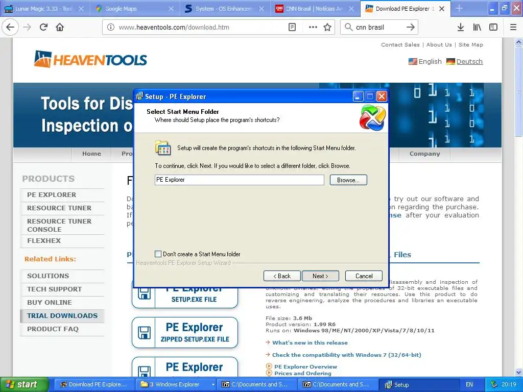Screen dimensions: 523x392
Task: Go back with the browser back arrow
Action: click(x=10, y=27)
